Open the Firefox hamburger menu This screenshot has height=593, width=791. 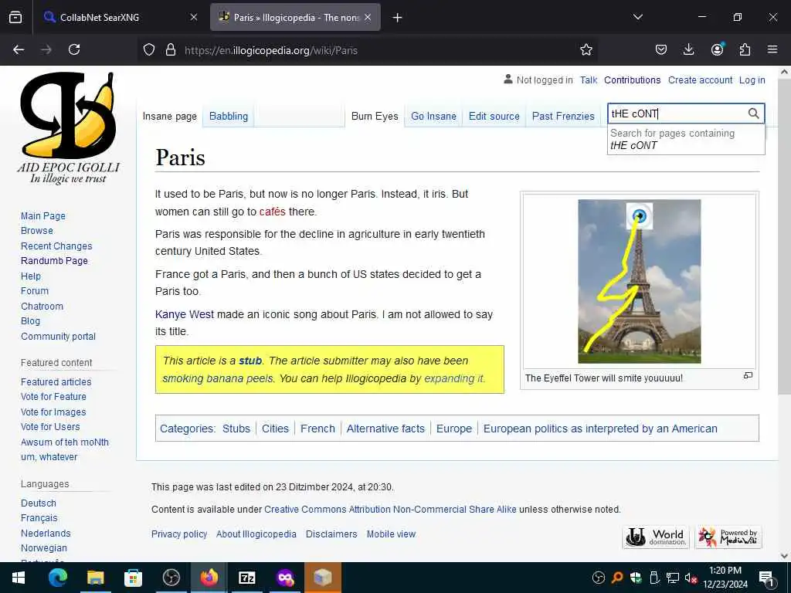click(772, 49)
